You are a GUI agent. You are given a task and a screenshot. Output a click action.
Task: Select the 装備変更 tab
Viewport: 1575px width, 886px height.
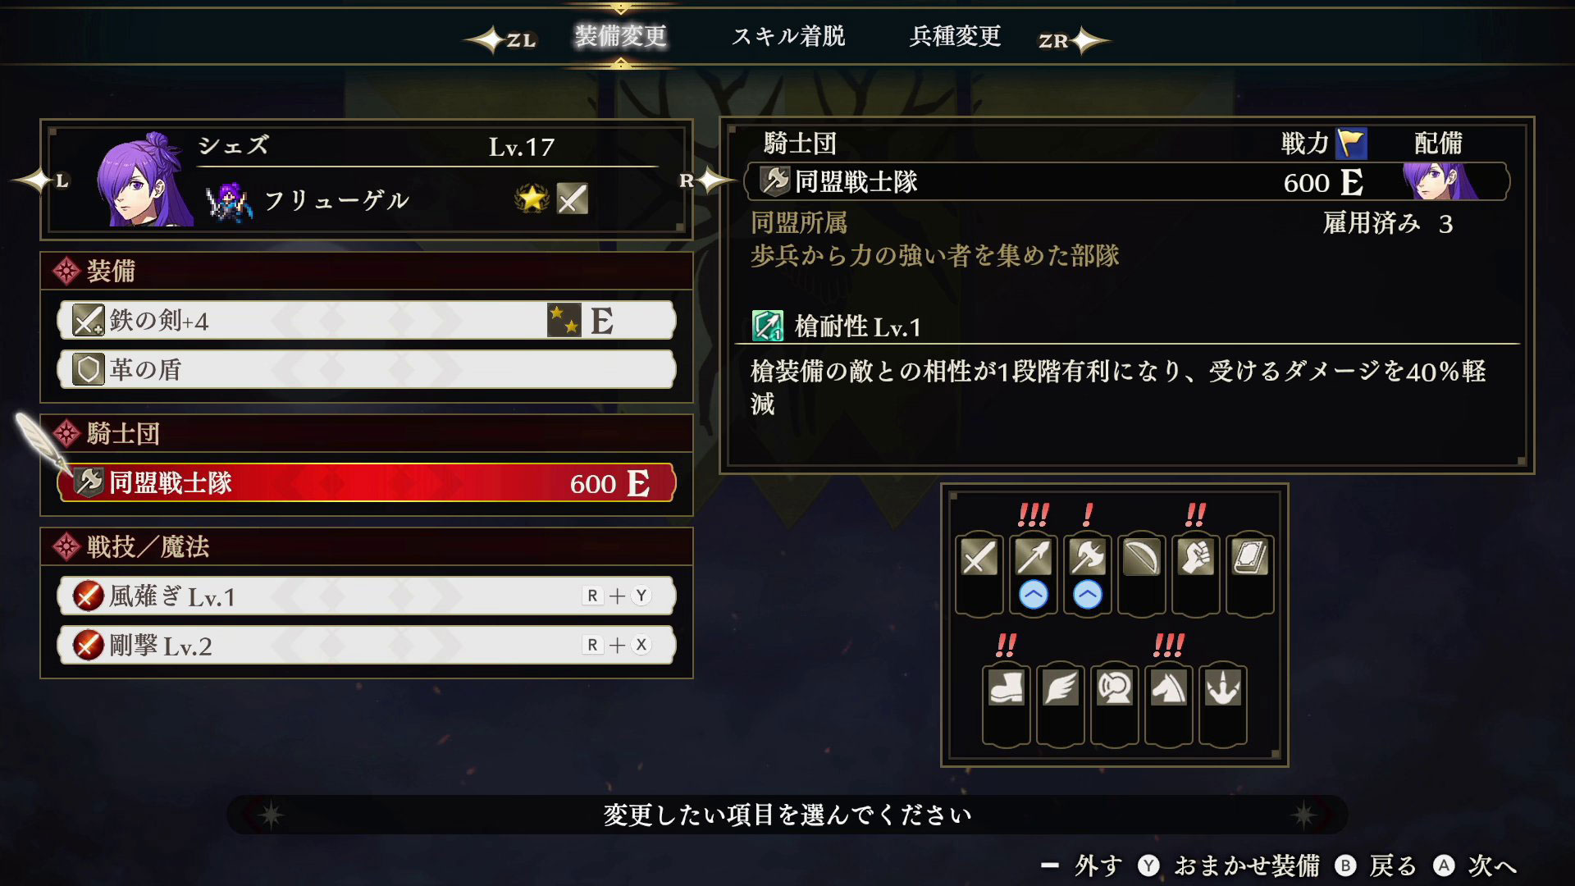click(x=620, y=37)
